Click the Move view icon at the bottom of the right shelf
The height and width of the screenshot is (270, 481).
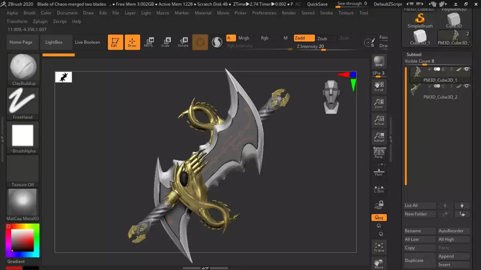[x=379, y=264]
